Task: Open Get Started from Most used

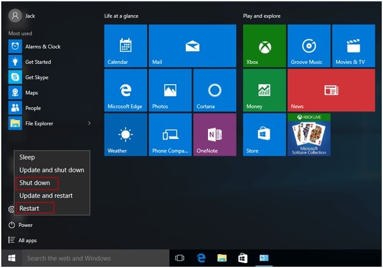Action: click(49, 62)
